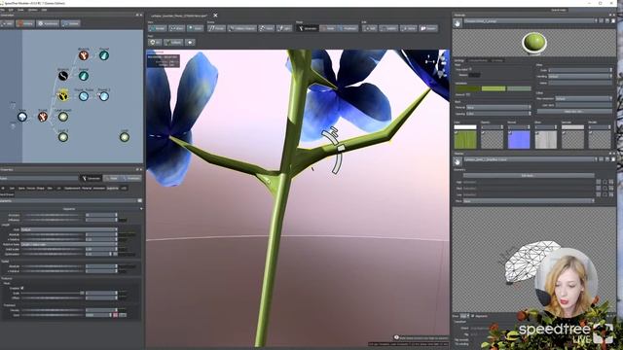Open the Handling dropdown in material settings
Screen dimensions: 623x350
click(580, 76)
